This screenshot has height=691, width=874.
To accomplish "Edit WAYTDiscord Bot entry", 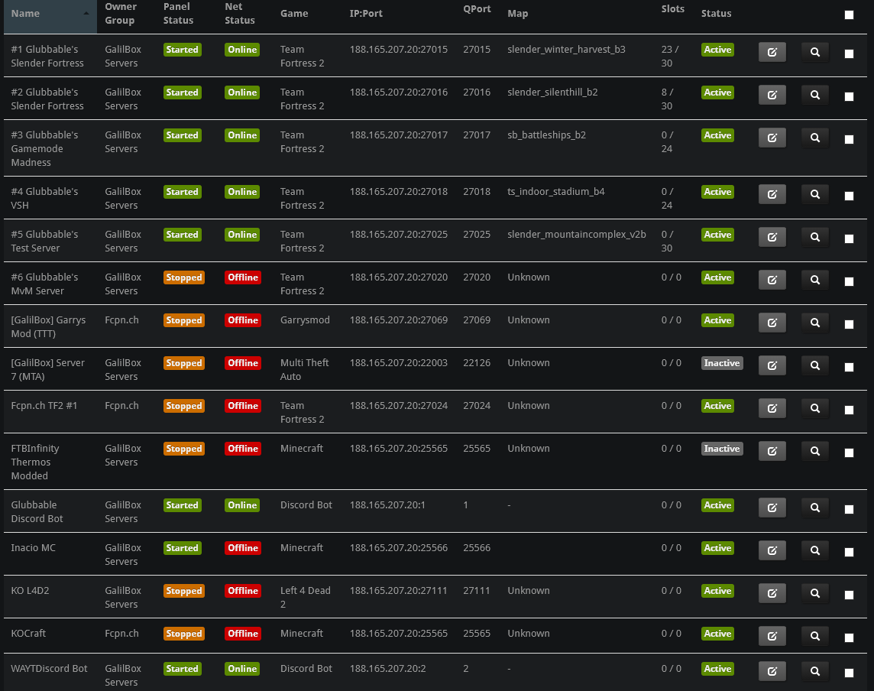I will [772, 671].
